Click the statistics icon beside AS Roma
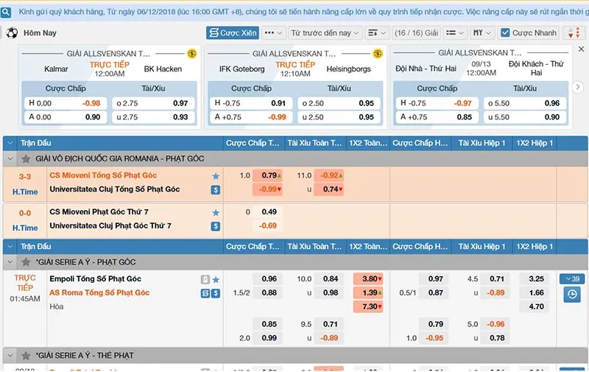Screen dimensions: 589x372 (205, 293)
